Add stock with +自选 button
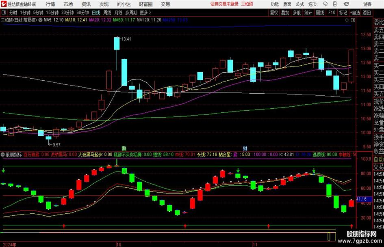 pyautogui.click(x=355, y=13)
